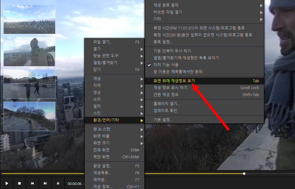Viewport: 295px width, 189px height.
Task: Select the city skyline thumbnail
Action: coord(29,19)
